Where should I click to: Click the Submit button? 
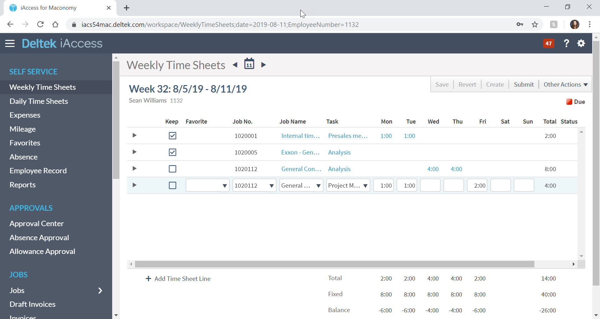[523, 84]
